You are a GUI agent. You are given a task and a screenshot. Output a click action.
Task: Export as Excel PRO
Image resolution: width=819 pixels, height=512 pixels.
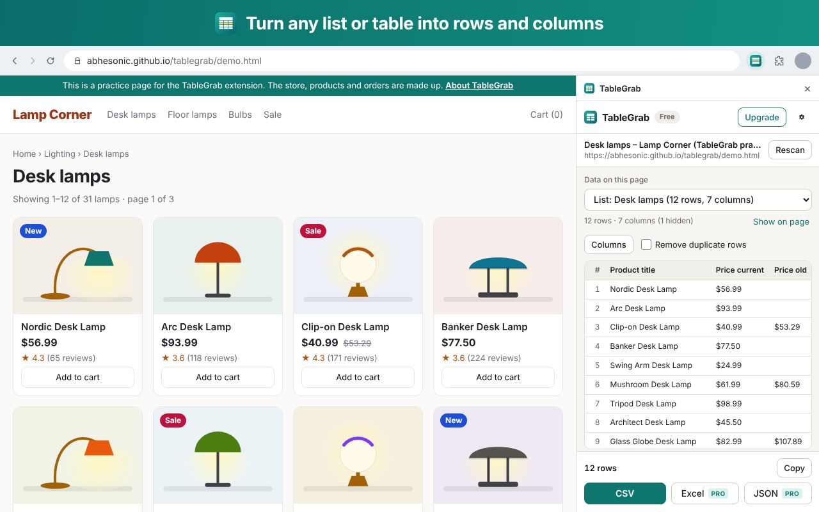tap(705, 493)
